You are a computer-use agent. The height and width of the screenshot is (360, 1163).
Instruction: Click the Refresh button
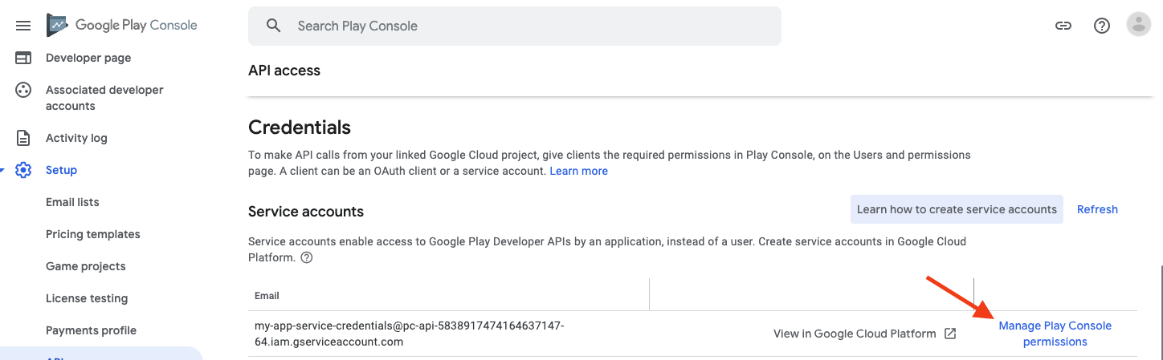[x=1097, y=209]
